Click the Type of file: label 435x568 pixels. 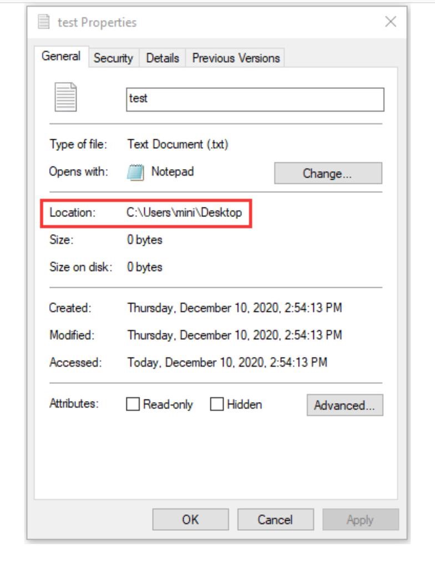(x=79, y=144)
